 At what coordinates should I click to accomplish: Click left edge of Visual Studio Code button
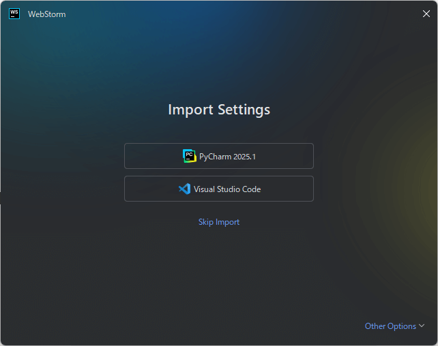click(131, 189)
